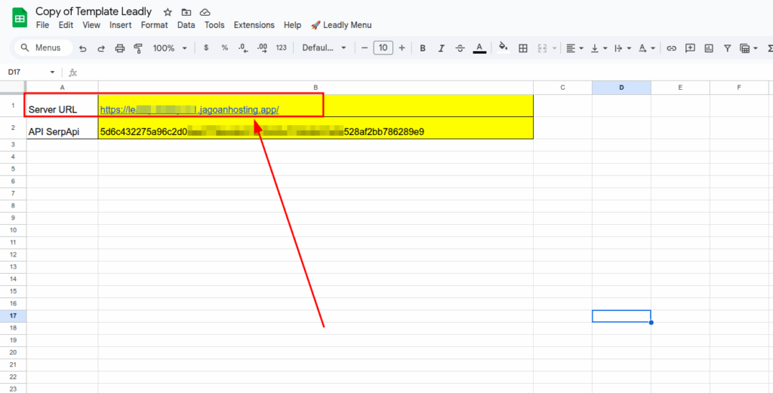773x393 pixels.
Task: Open the fill color bucket tool
Action: click(504, 48)
